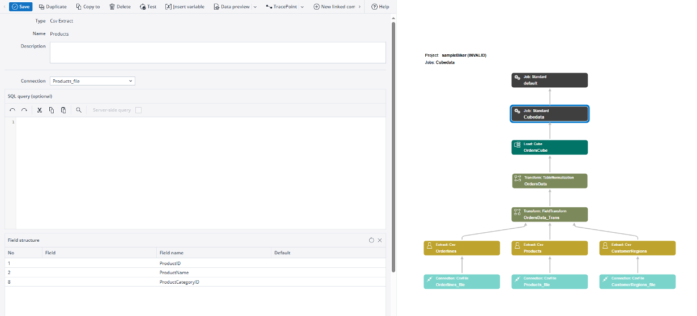Open search with the magnifier icon

click(79, 110)
